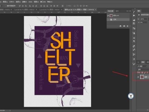Open the 视图 (View) menu
Screen dimensions: 149x112
(36, 2)
